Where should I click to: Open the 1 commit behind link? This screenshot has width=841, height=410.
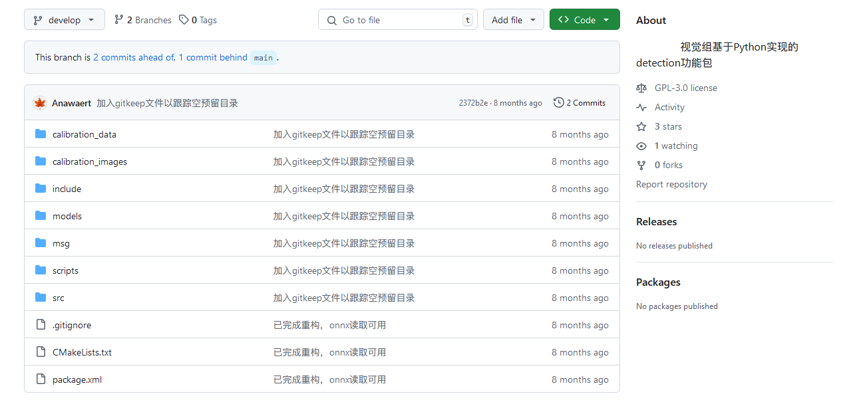pos(213,57)
